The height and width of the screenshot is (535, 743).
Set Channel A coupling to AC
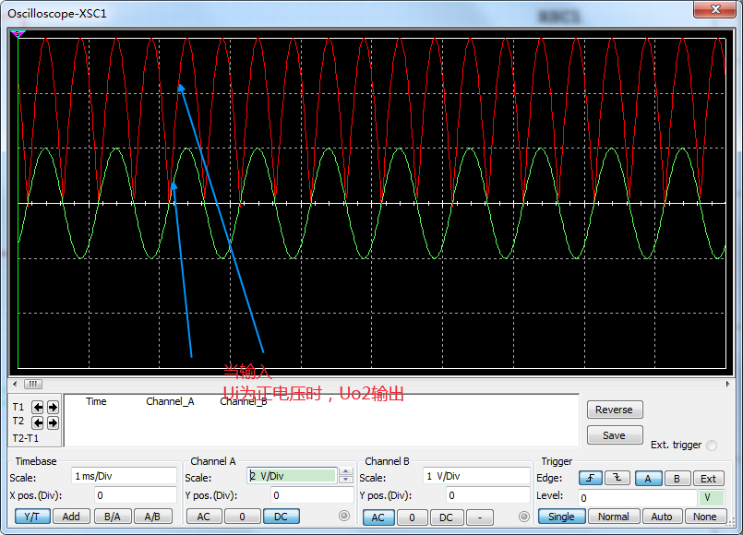click(204, 517)
